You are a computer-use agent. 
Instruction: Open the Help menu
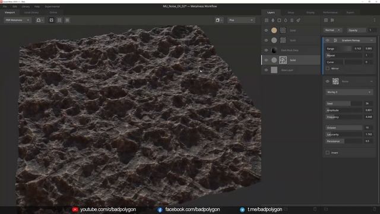tap(37, 7)
